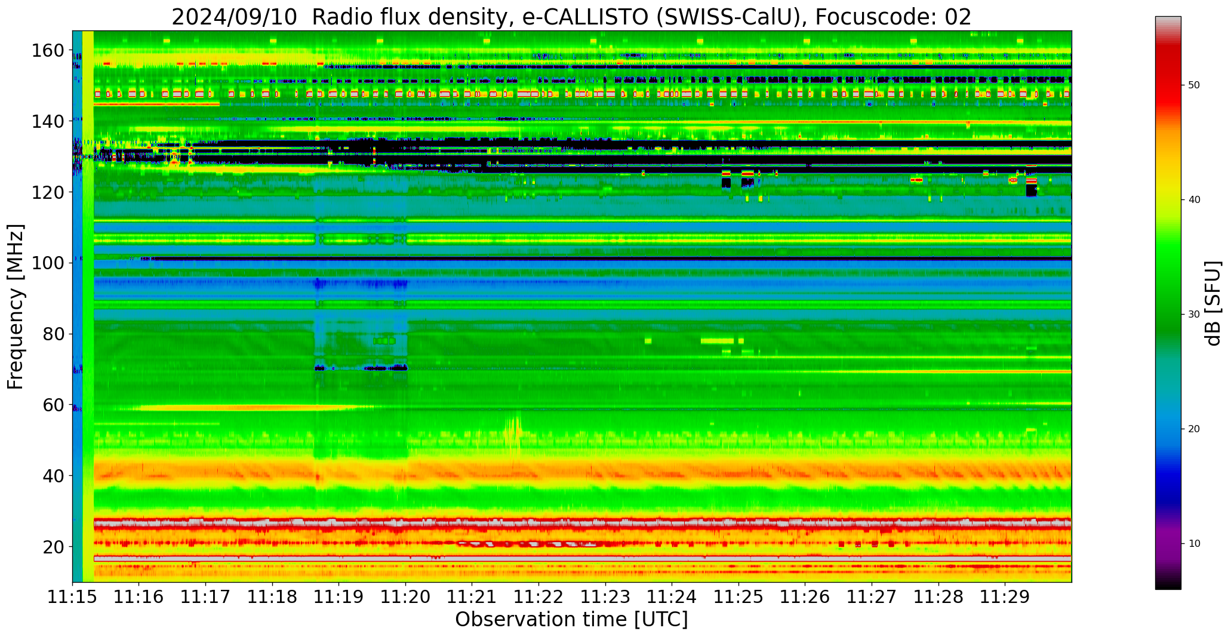
Task: Click the 'Observation time [UTC]' x-axis label
Action: point(571,620)
